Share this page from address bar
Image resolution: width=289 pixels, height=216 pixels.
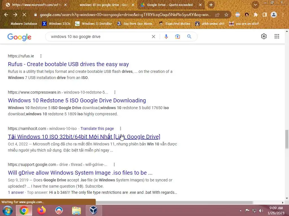pyautogui.click(x=217, y=15)
